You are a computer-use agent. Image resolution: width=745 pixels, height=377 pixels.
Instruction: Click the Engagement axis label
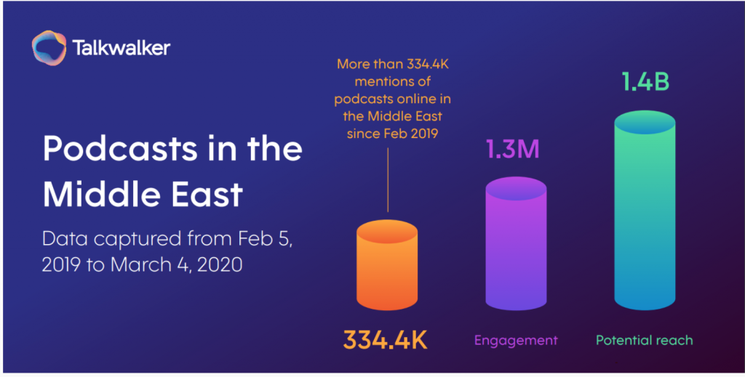coord(516,340)
